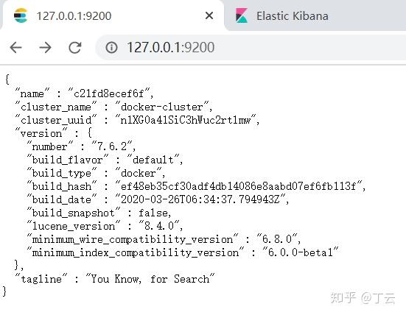Viewport: 406px width, 315px height.
Task: Click the Kibana logo icon on the second tab
Action: point(242,15)
